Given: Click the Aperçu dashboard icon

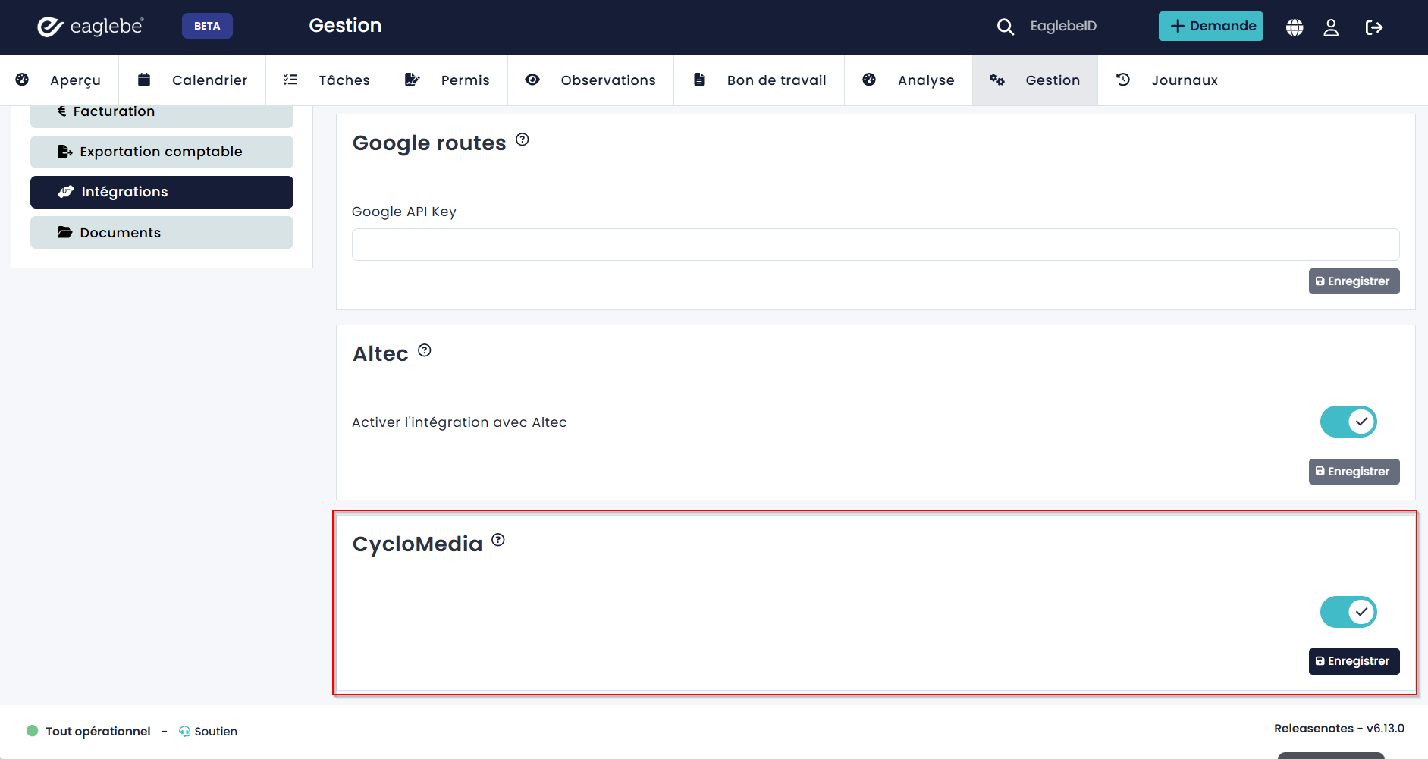Looking at the screenshot, I should point(22,80).
